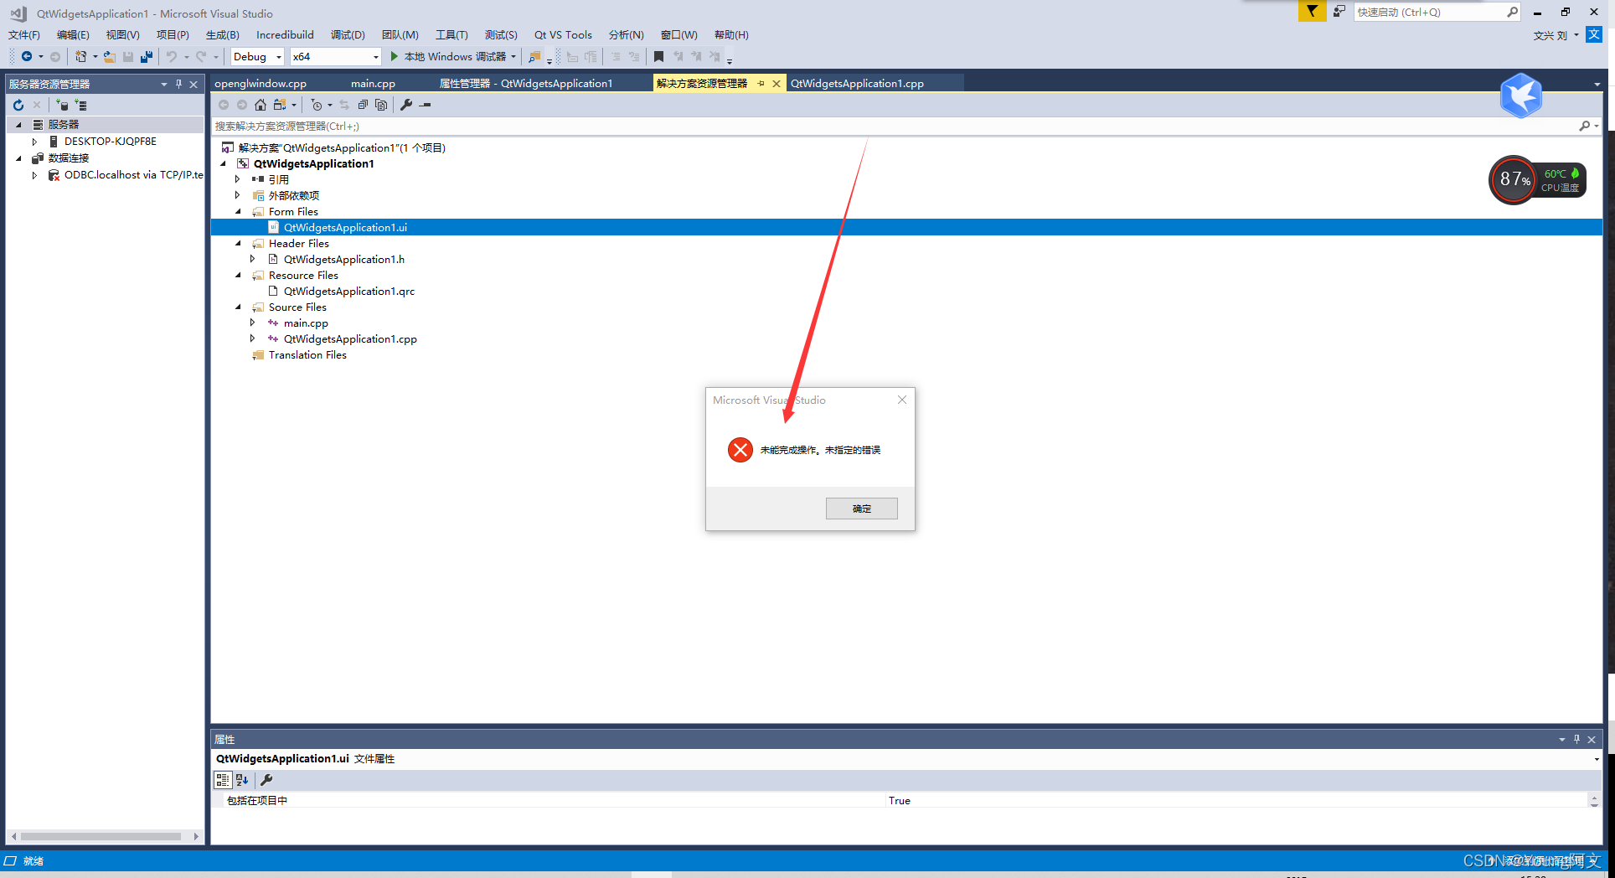Click the user account name 文兴 刘

[x=1550, y=35]
